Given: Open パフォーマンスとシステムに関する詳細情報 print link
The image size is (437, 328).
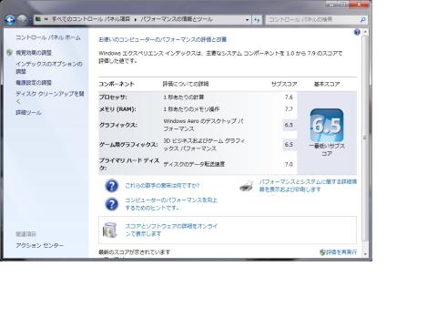Looking at the screenshot, I should pos(308,186).
